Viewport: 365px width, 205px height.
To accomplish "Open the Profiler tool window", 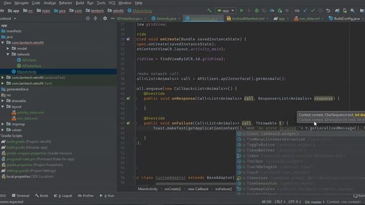I will (x=86, y=196).
